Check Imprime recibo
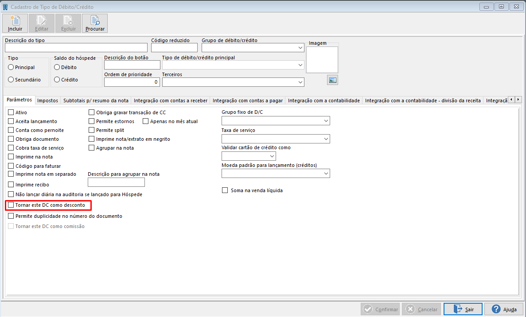Viewport: 526px width, 317px height. click(x=11, y=185)
